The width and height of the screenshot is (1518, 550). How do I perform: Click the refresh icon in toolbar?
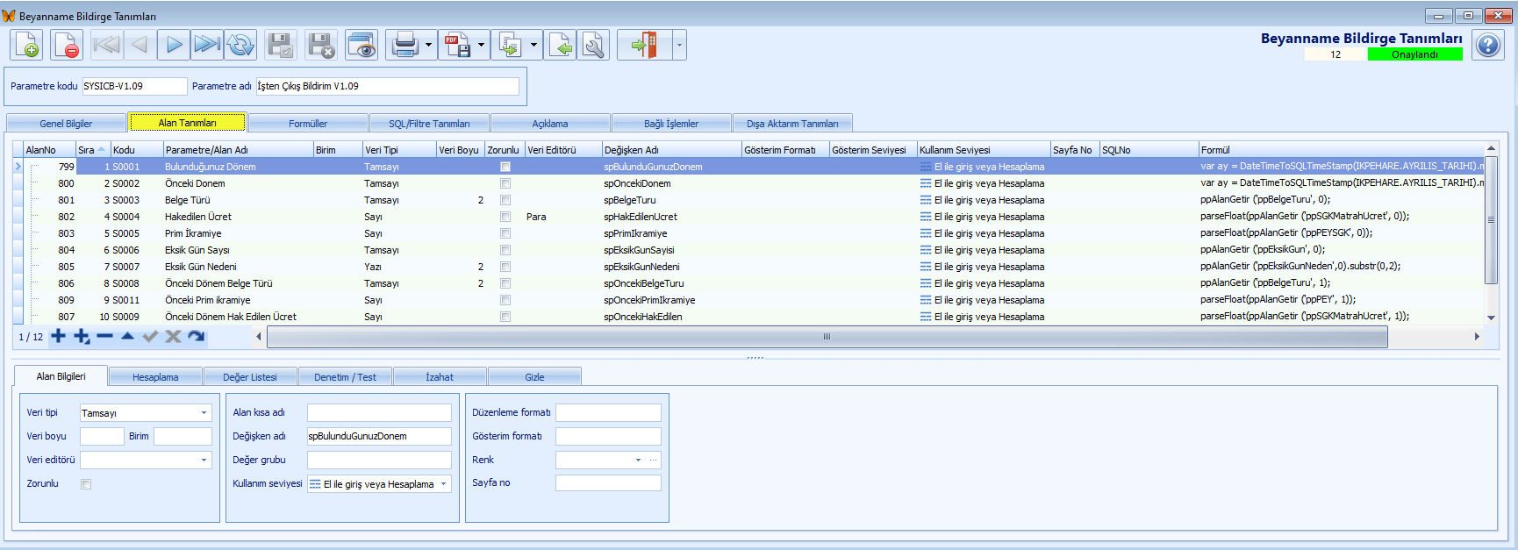(x=240, y=45)
